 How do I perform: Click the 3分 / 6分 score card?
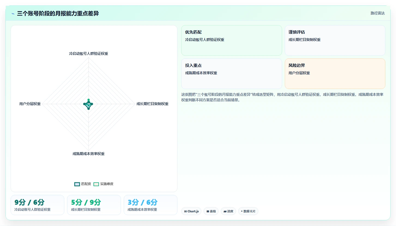pyautogui.click(x=150, y=205)
